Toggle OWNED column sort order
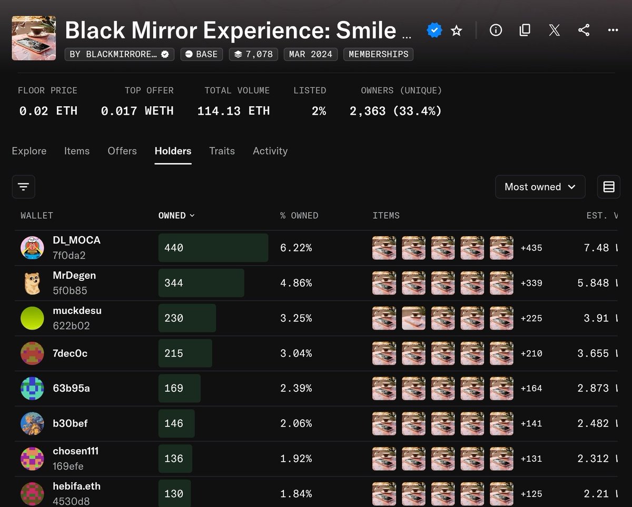 176,216
